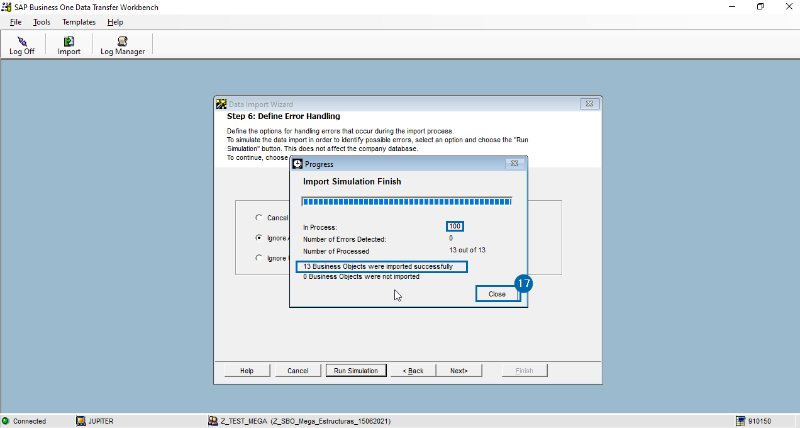Click the '13 out of 13' processed count
Image resolution: width=800 pixels, height=428 pixels.
point(467,251)
